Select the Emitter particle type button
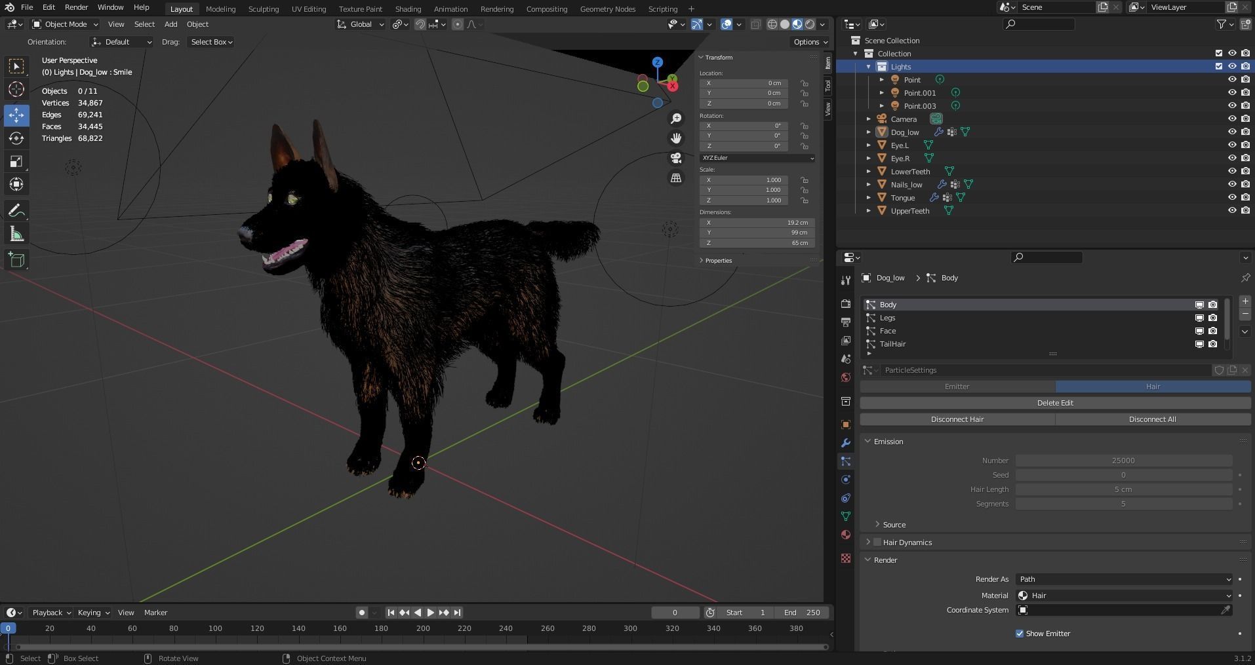1255x665 pixels. 957,387
